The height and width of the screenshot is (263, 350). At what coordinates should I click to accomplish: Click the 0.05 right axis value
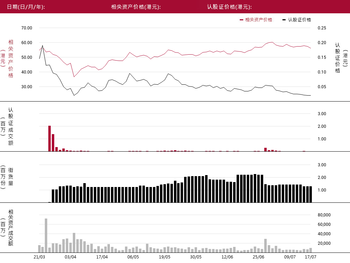click(x=322, y=87)
